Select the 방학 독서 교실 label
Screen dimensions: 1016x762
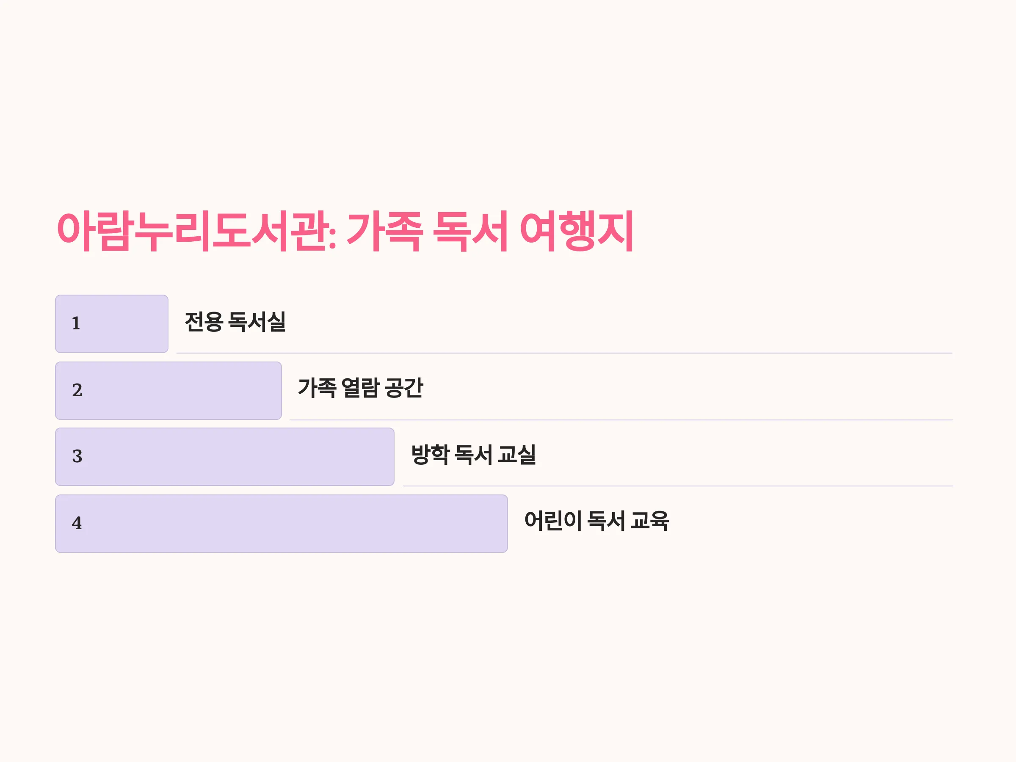[x=474, y=454]
